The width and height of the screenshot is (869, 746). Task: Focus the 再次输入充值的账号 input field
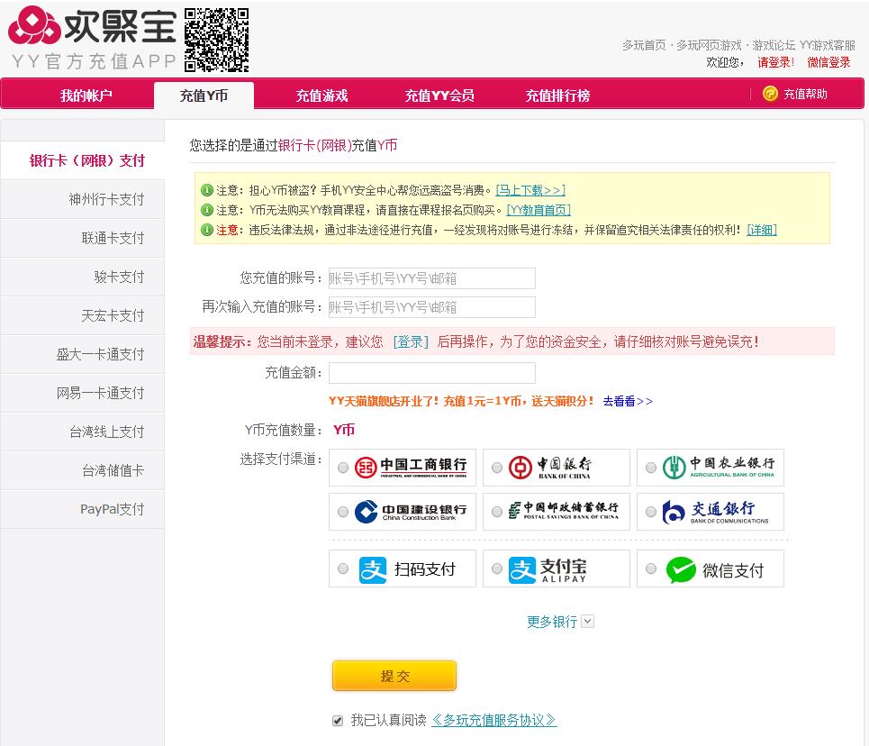coord(431,306)
